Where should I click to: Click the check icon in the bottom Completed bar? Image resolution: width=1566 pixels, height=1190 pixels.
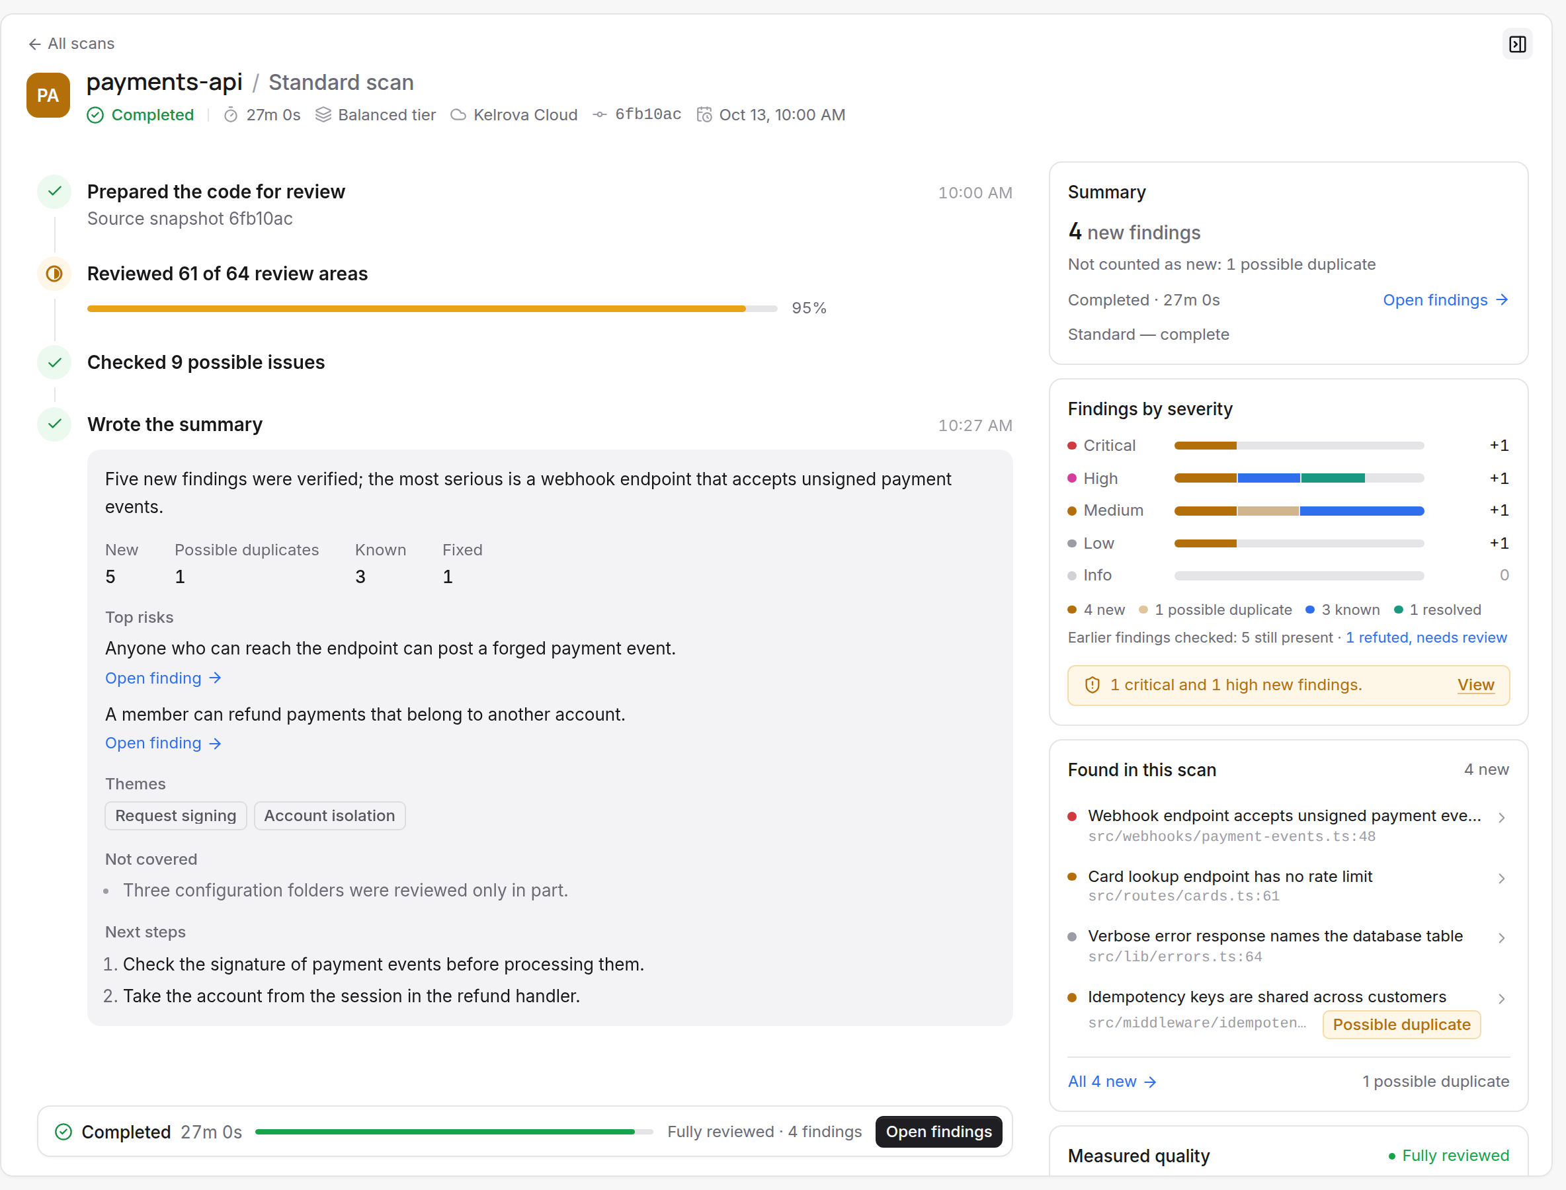(x=63, y=1132)
